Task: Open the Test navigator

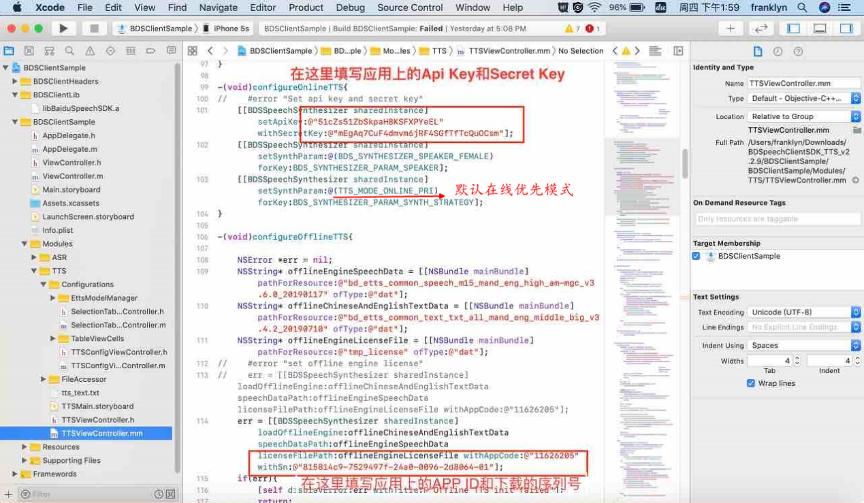Action: [110, 51]
